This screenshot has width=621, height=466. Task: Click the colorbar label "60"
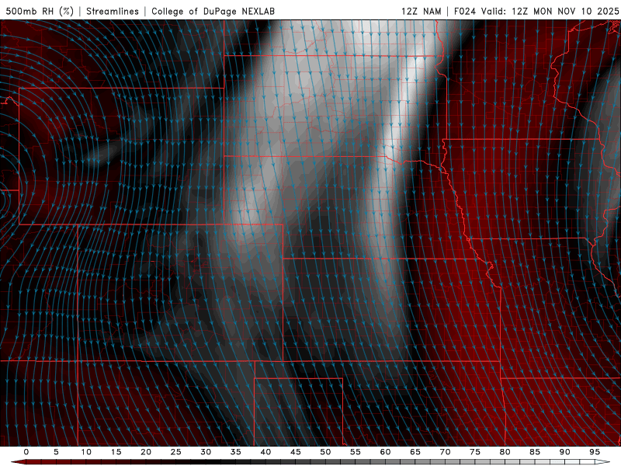click(385, 452)
